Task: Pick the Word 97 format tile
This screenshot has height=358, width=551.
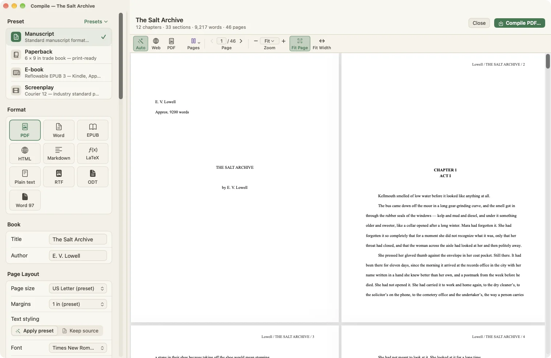Action: click(x=25, y=200)
